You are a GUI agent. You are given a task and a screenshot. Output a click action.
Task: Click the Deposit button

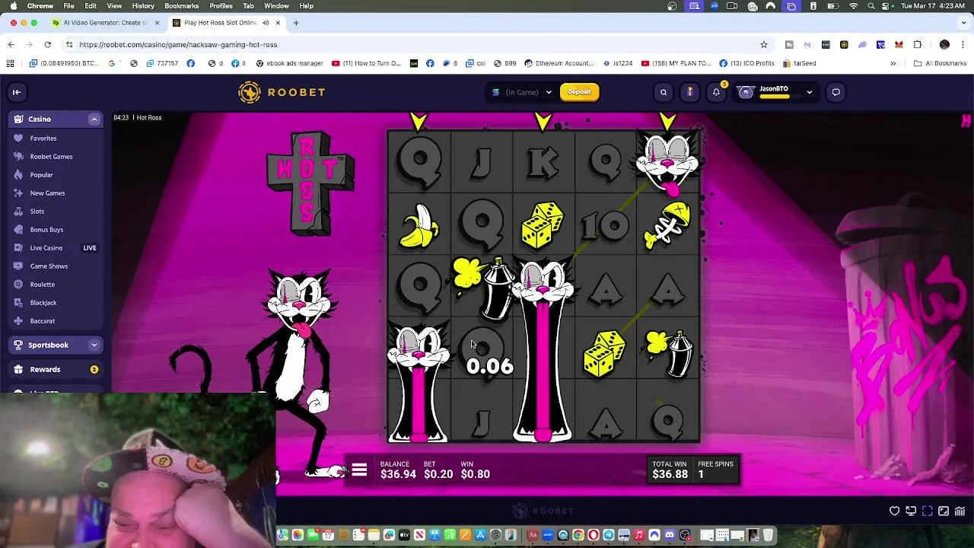point(579,92)
